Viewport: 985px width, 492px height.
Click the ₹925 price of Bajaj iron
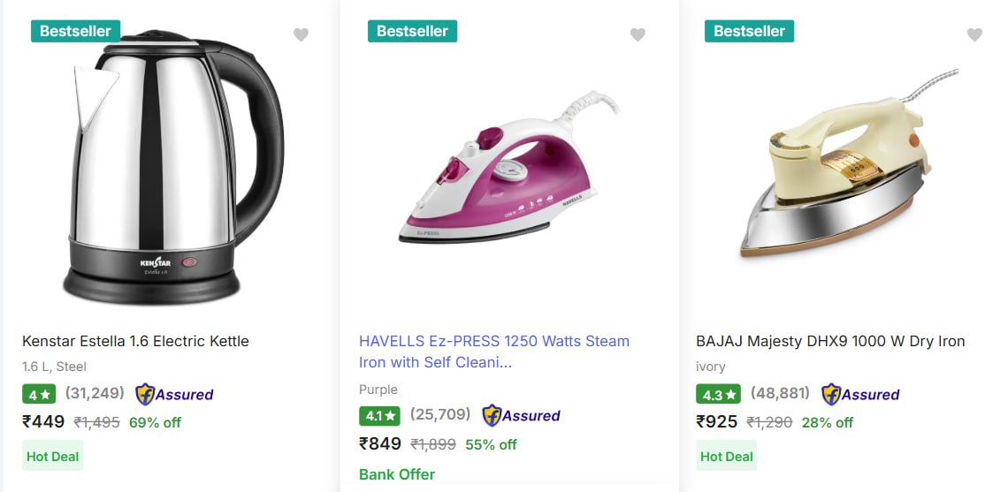[717, 421]
